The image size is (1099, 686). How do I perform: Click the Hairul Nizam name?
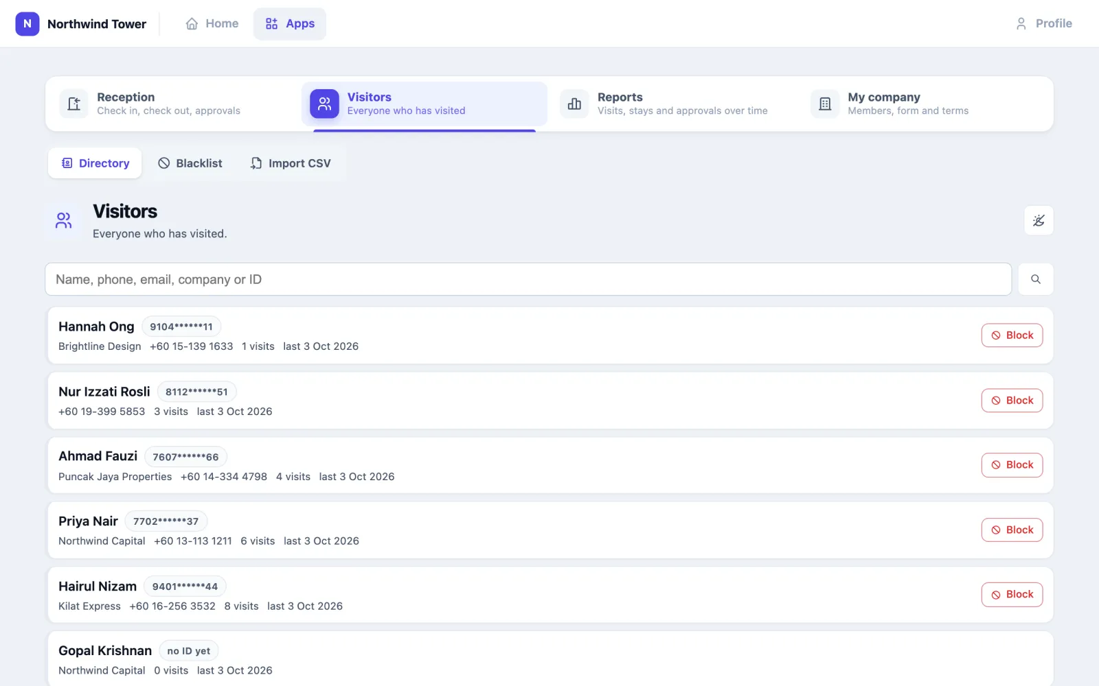pos(98,587)
